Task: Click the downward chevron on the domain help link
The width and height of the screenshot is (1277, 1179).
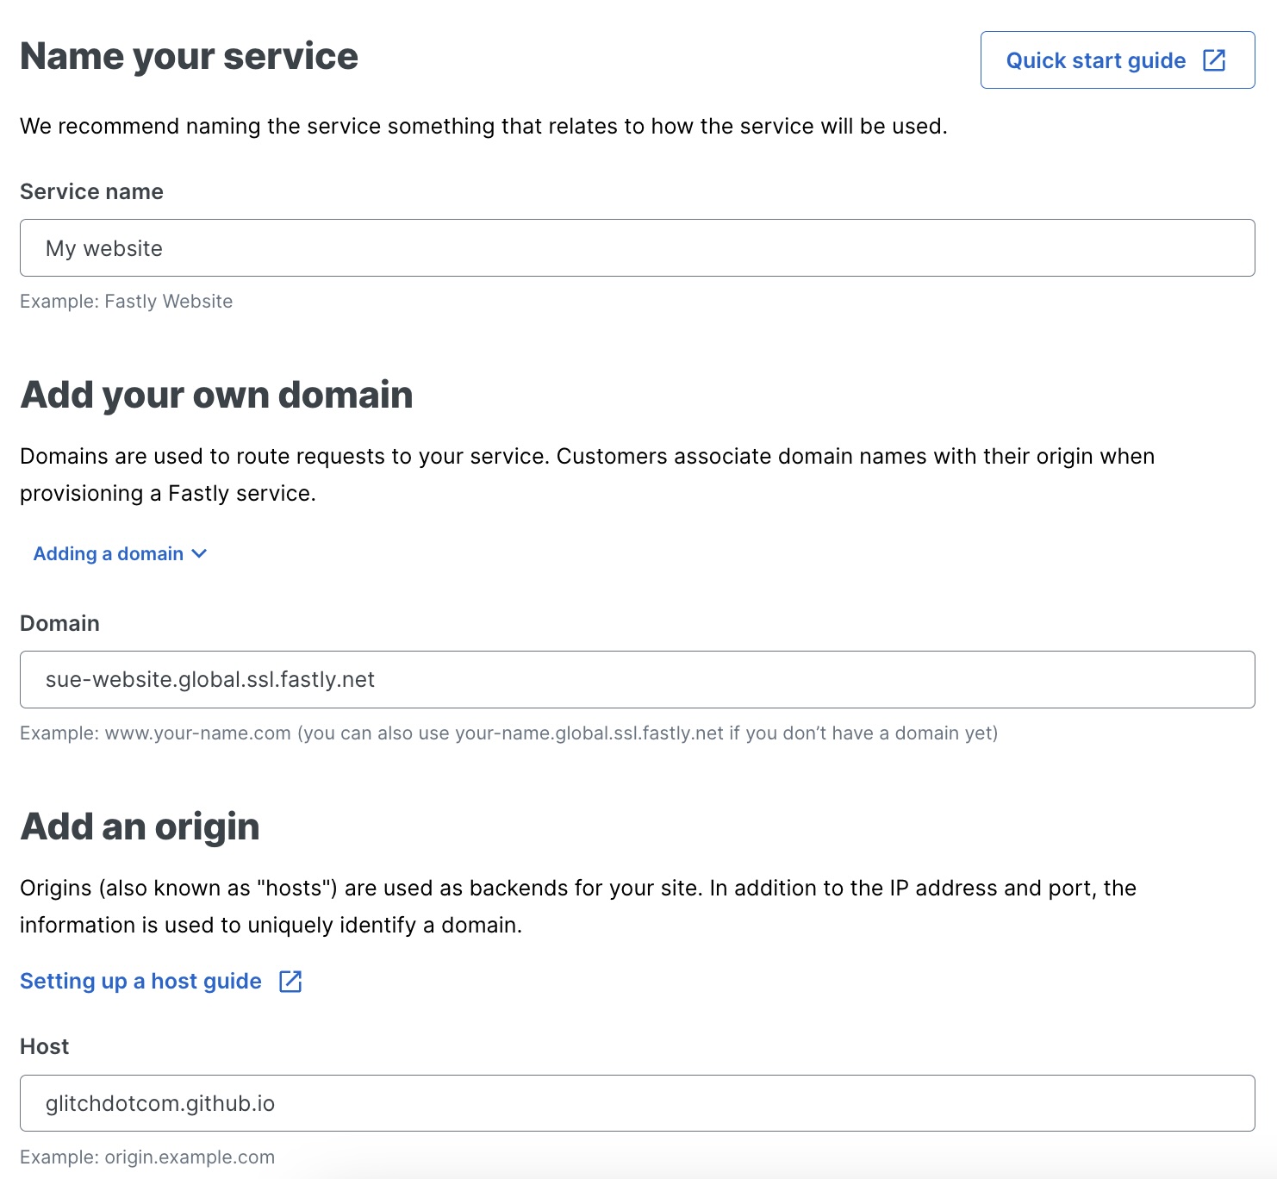Action: 200,554
